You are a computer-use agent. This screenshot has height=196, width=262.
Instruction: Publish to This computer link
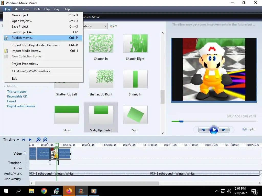[17, 92]
